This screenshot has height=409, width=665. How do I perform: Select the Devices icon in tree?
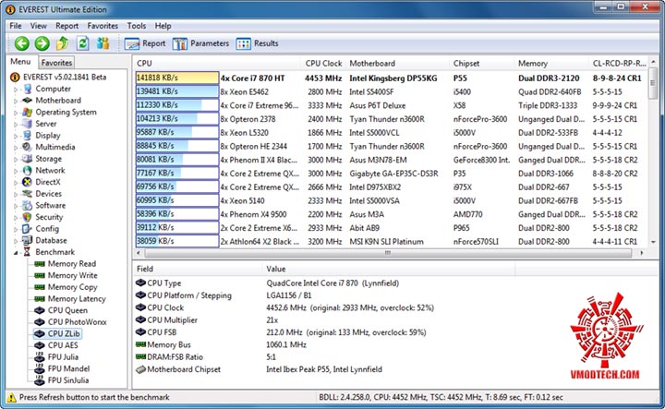pyautogui.click(x=27, y=194)
